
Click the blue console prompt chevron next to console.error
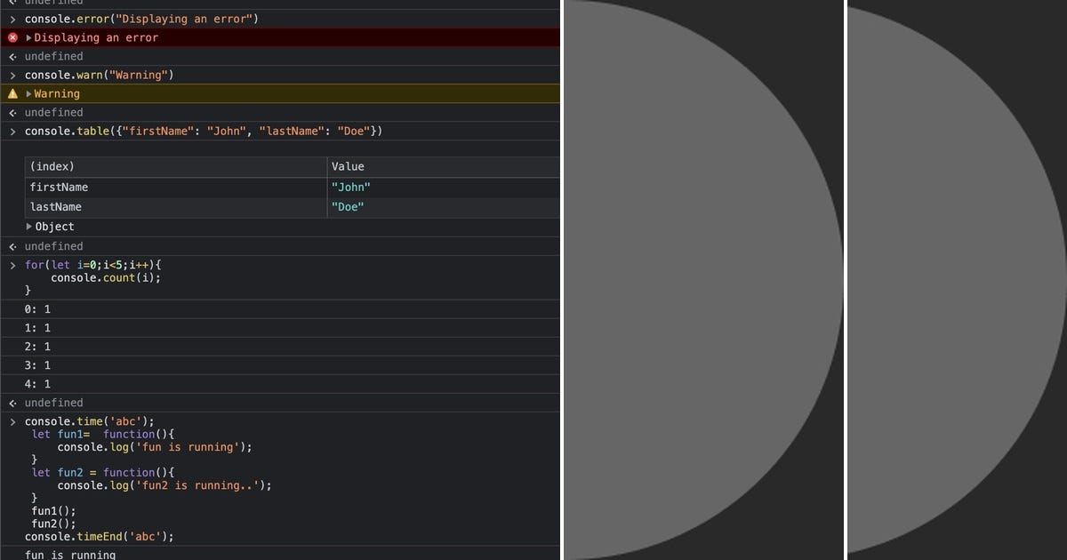coord(12,19)
